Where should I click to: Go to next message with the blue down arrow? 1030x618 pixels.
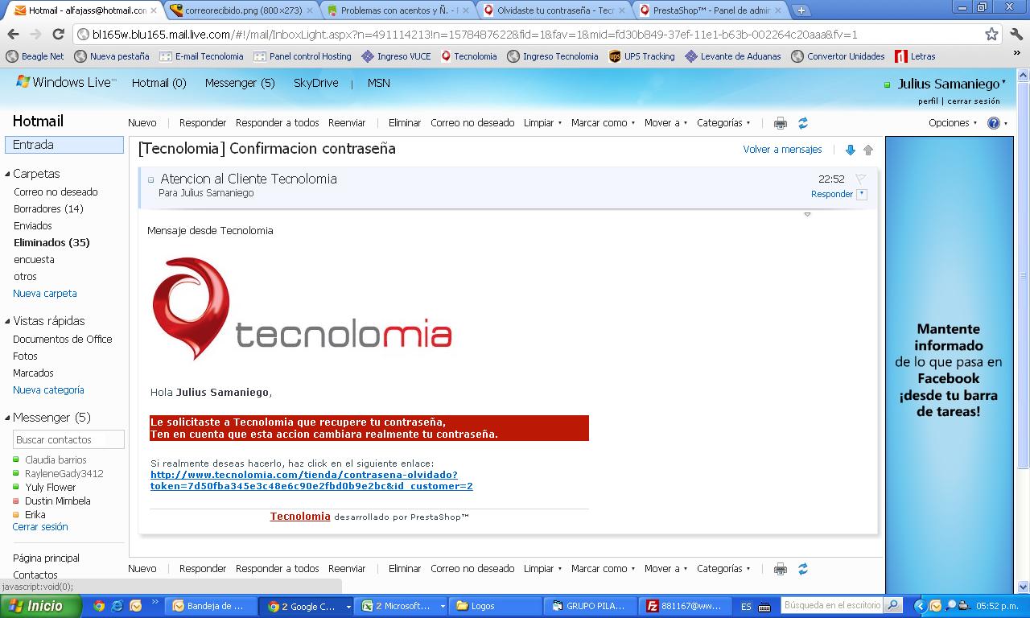pos(850,150)
